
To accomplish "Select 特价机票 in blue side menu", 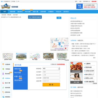I will point(17,73).
